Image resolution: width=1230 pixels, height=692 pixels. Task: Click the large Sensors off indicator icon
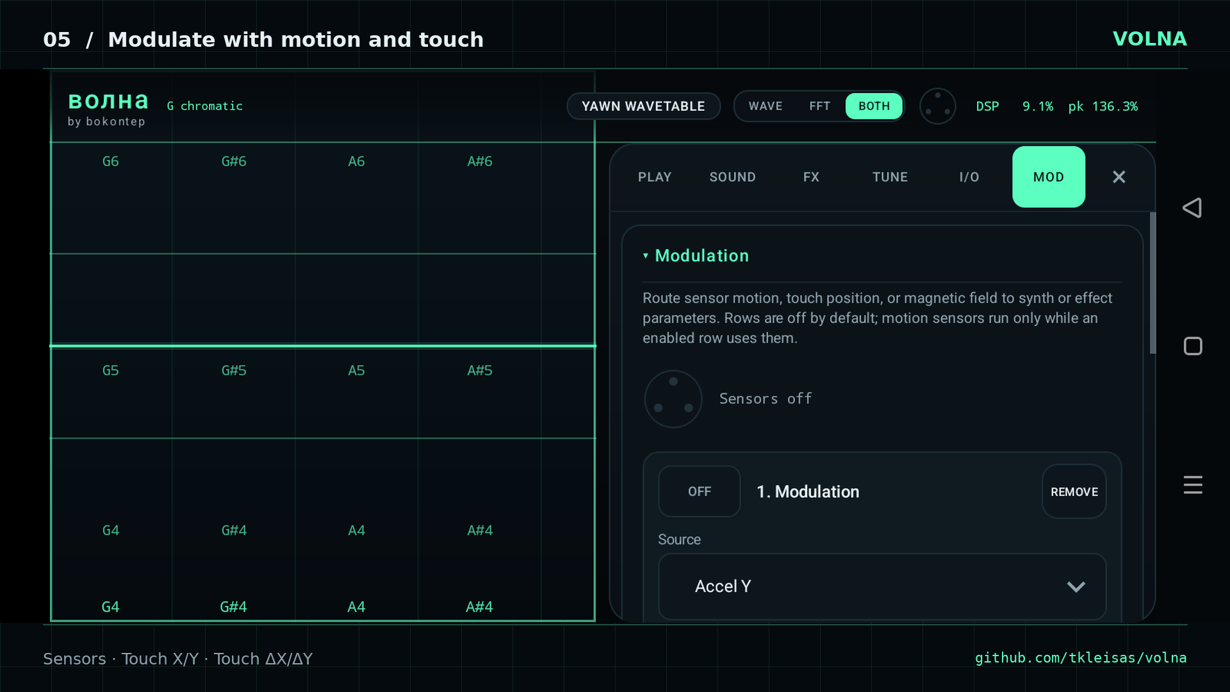(x=673, y=399)
